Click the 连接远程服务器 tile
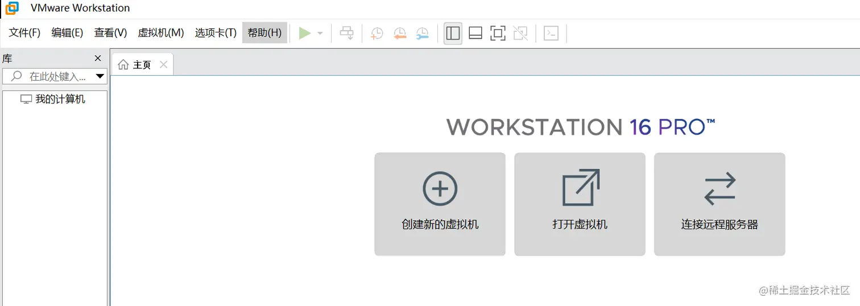Viewport: 860px width, 306px height. [x=720, y=204]
